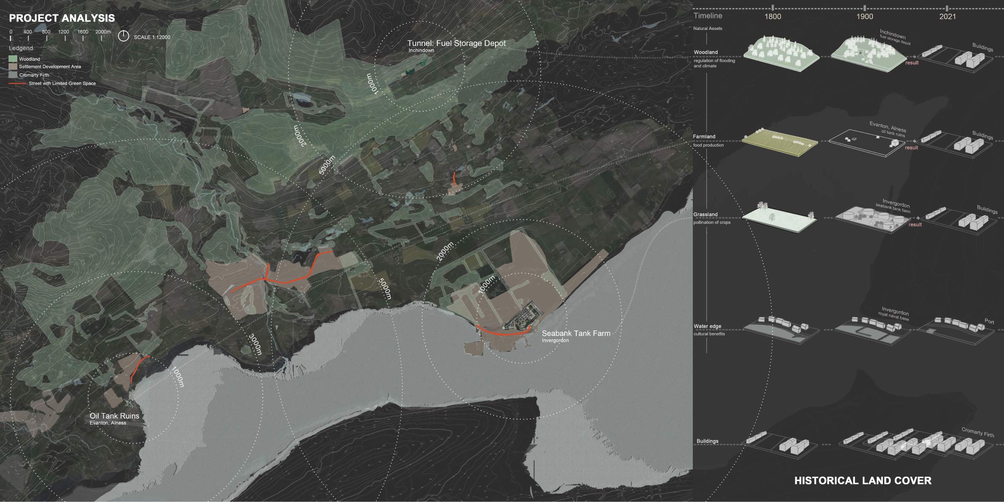Image resolution: width=1004 pixels, height=502 pixels.
Task: Open the Invergordon royal naval base diagram
Action: click(872, 332)
